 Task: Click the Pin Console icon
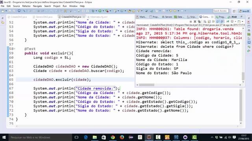coord(228,22)
